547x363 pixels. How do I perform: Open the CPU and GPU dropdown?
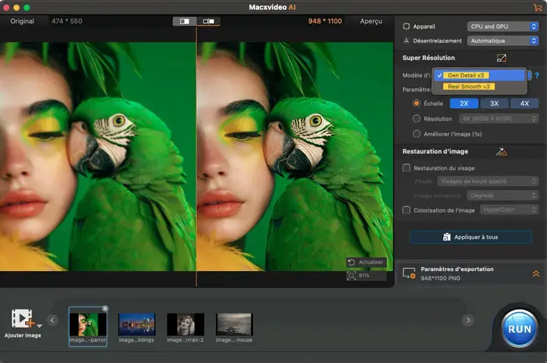click(x=503, y=26)
